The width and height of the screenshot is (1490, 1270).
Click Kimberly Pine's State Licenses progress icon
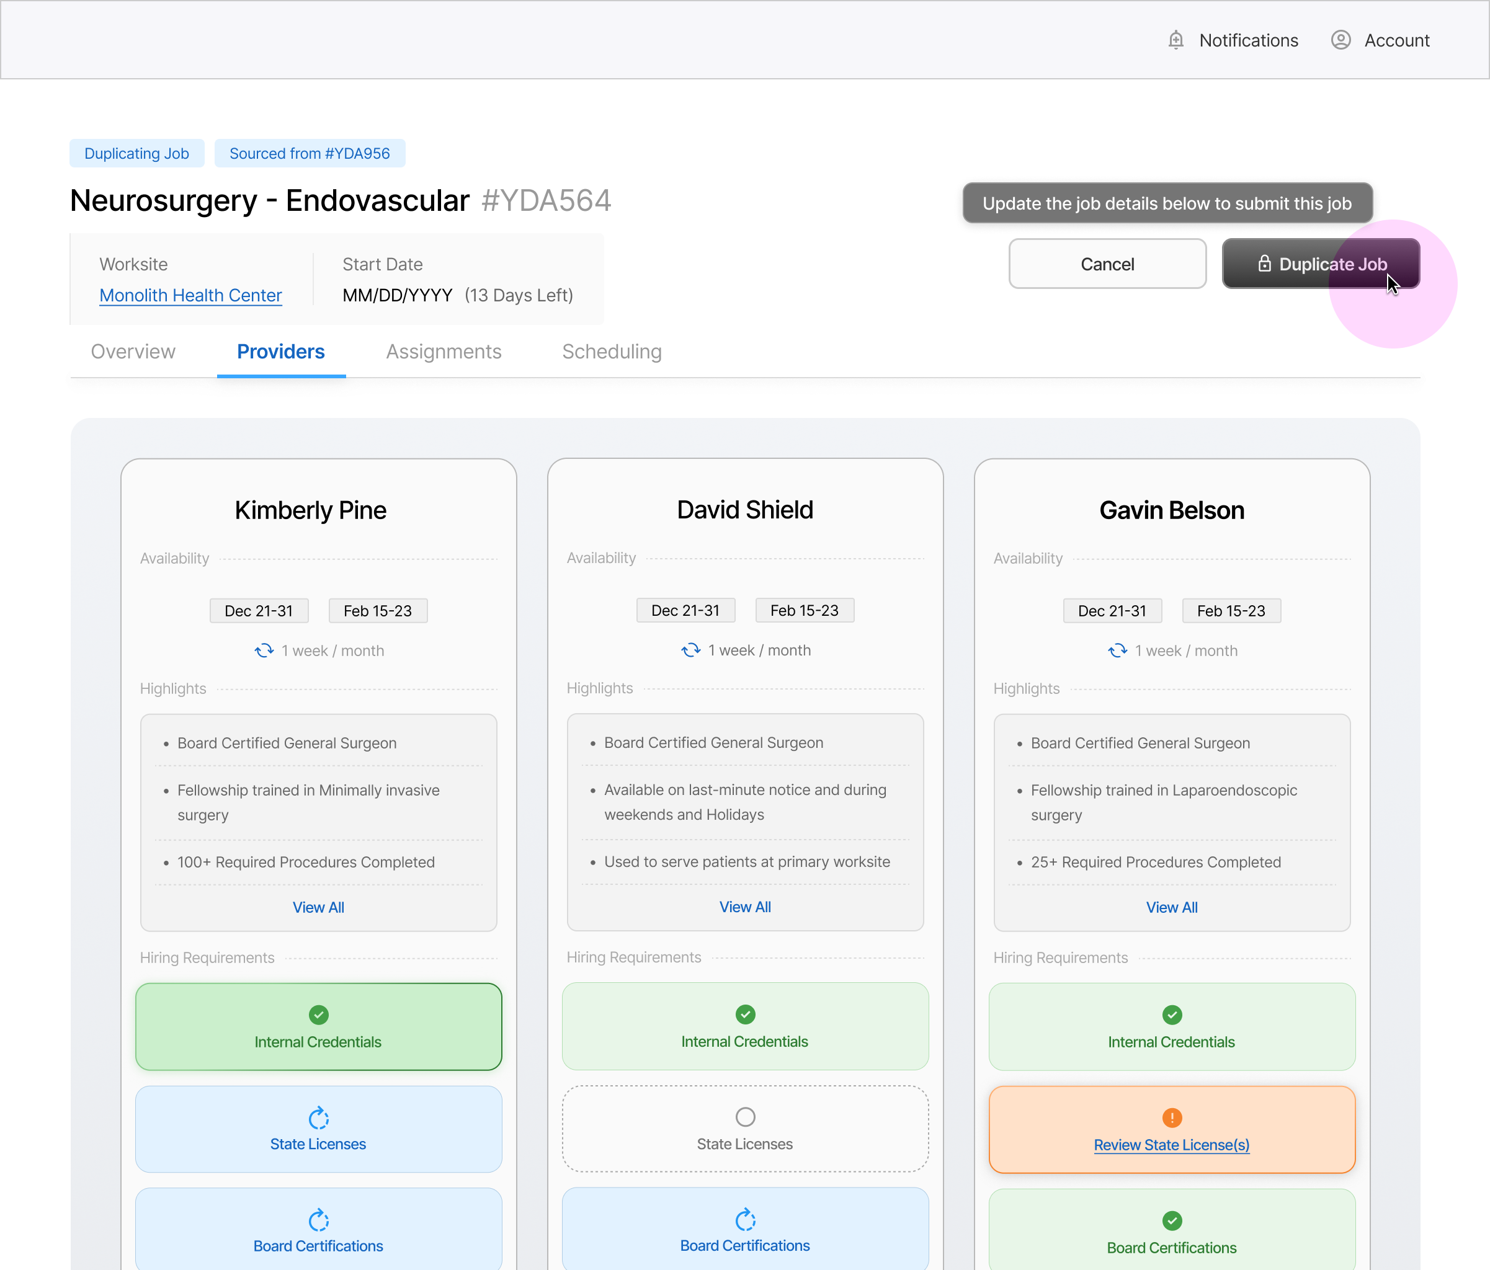[318, 1118]
